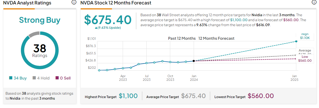Click the Average Price Target $675.40 value
Screen dimensions: 319x108
point(193,96)
